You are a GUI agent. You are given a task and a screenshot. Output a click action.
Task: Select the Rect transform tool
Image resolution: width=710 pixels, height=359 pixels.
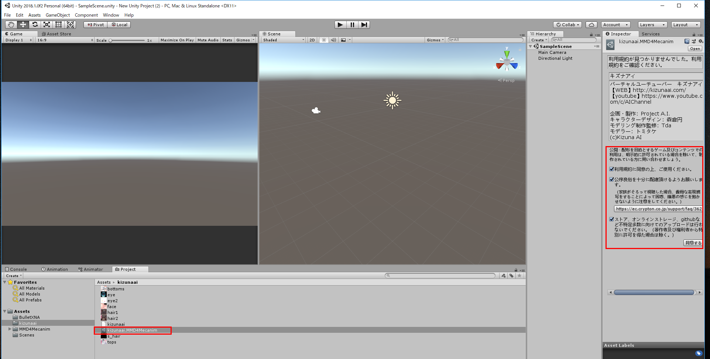coord(58,25)
